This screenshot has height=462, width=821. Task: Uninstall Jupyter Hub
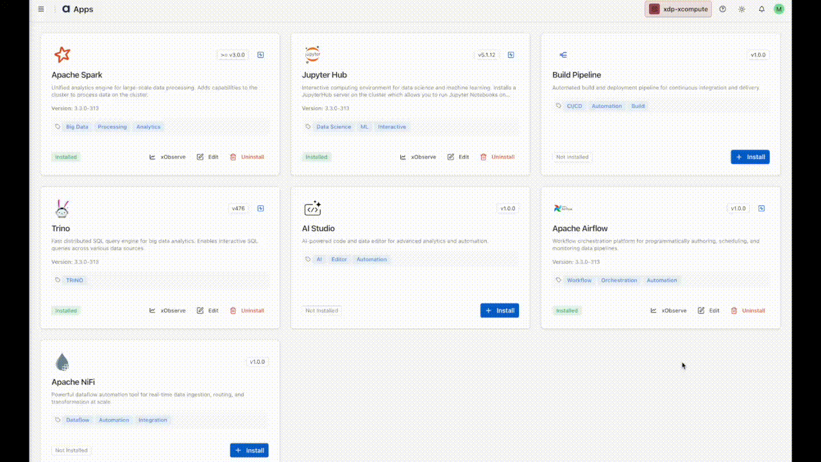click(x=497, y=157)
